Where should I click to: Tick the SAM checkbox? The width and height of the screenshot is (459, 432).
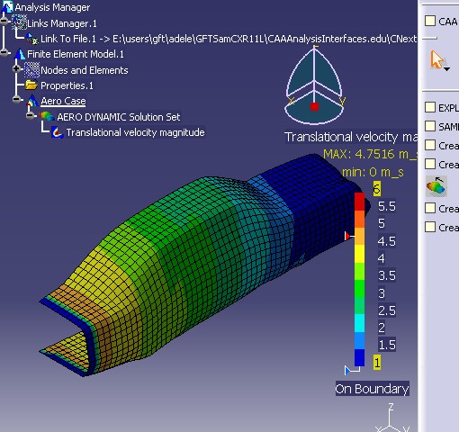click(430, 126)
